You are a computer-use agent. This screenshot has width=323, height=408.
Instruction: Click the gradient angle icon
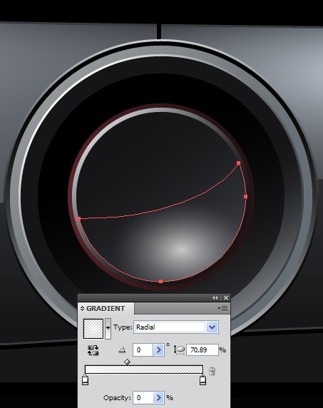point(122,350)
